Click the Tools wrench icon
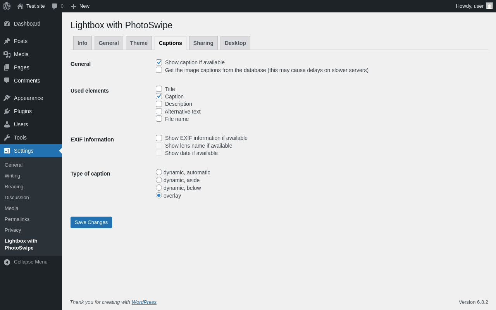 [x=7, y=138]
